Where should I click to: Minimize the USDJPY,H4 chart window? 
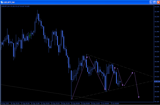[151, 2]
